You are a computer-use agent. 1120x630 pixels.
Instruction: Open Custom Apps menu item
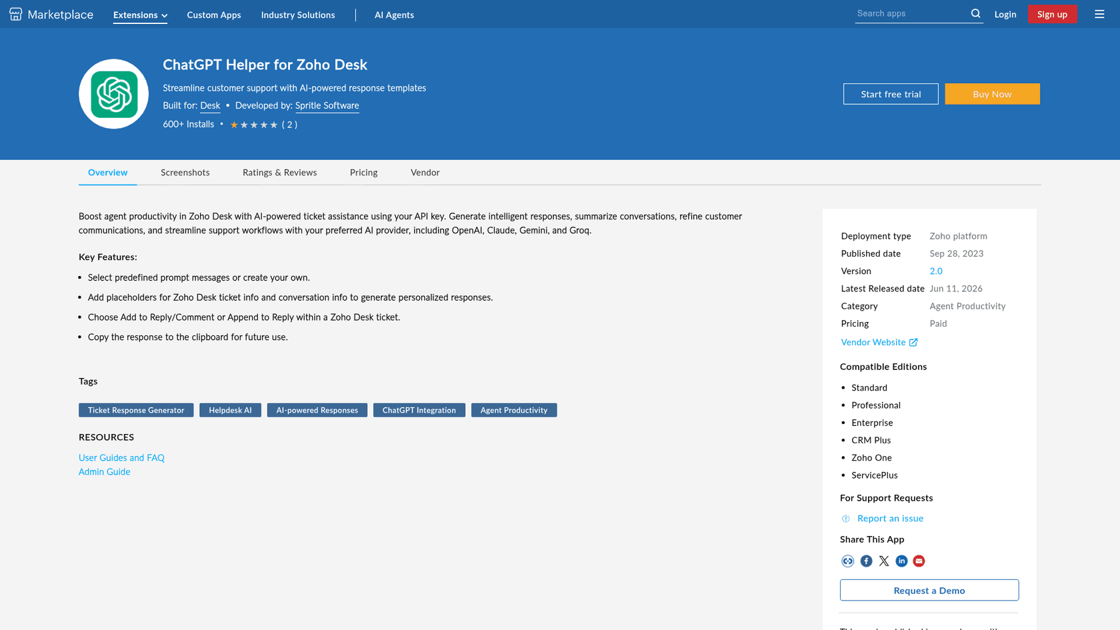tap(214, 15)
